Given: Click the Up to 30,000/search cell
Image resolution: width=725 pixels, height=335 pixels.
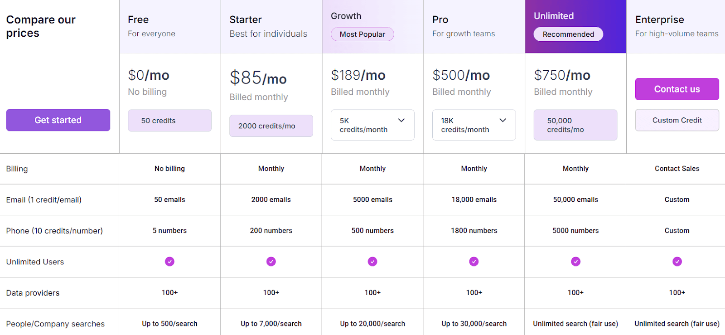Looking at the screenshot, I should [x=474, y=324].
